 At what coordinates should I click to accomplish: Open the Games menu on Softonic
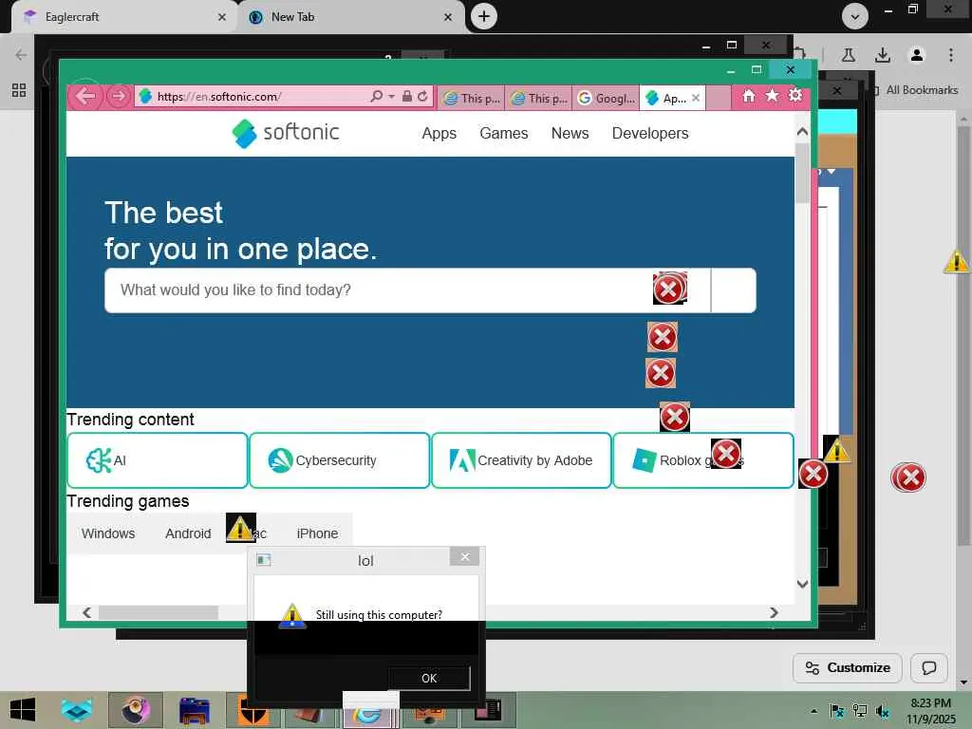pyautogui.click(x=504, y=133)
